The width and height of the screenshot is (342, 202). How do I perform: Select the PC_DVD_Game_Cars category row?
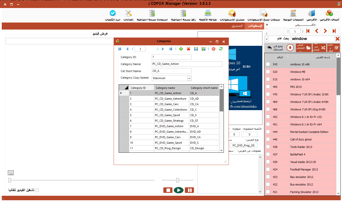click(x=169, y=137)
